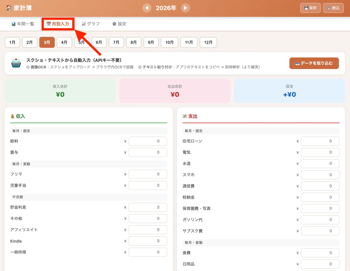The height and width of the screenshot is (271, 350).
Task: Select the 9月 month button
Action: (x=151, y=42)
